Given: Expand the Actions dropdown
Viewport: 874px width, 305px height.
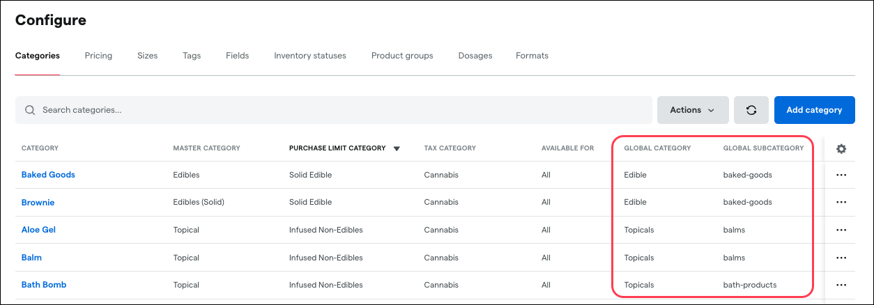Looking at the screenshot, I should point(692,110).
